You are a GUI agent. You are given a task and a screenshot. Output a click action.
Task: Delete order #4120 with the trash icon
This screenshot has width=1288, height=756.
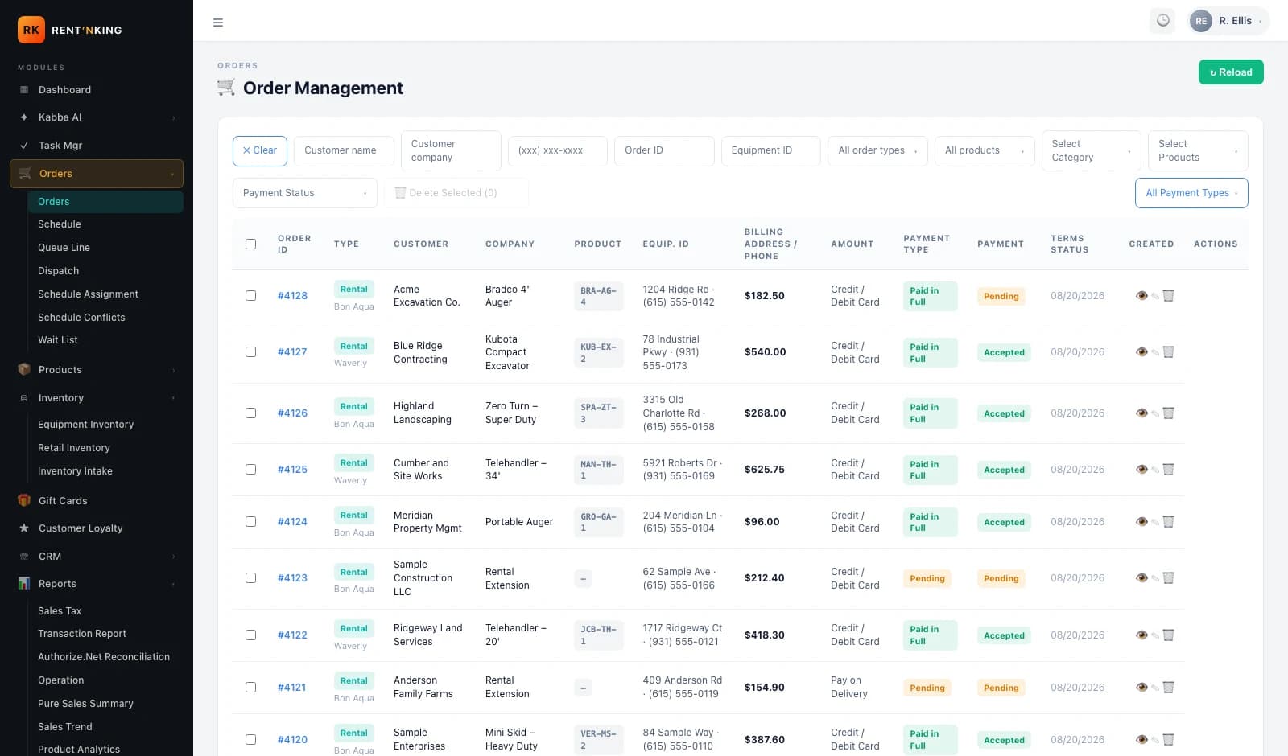pos(1169,740)
